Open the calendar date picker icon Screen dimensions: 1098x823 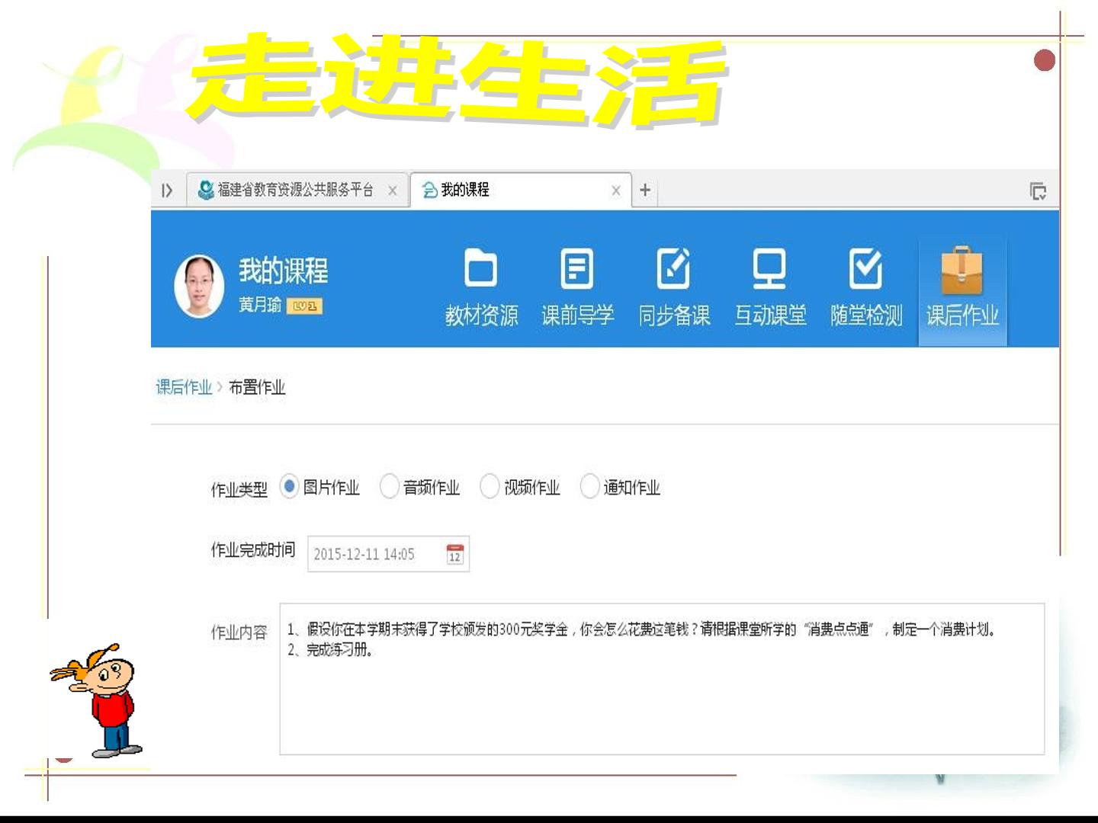(x=454, y=554)
